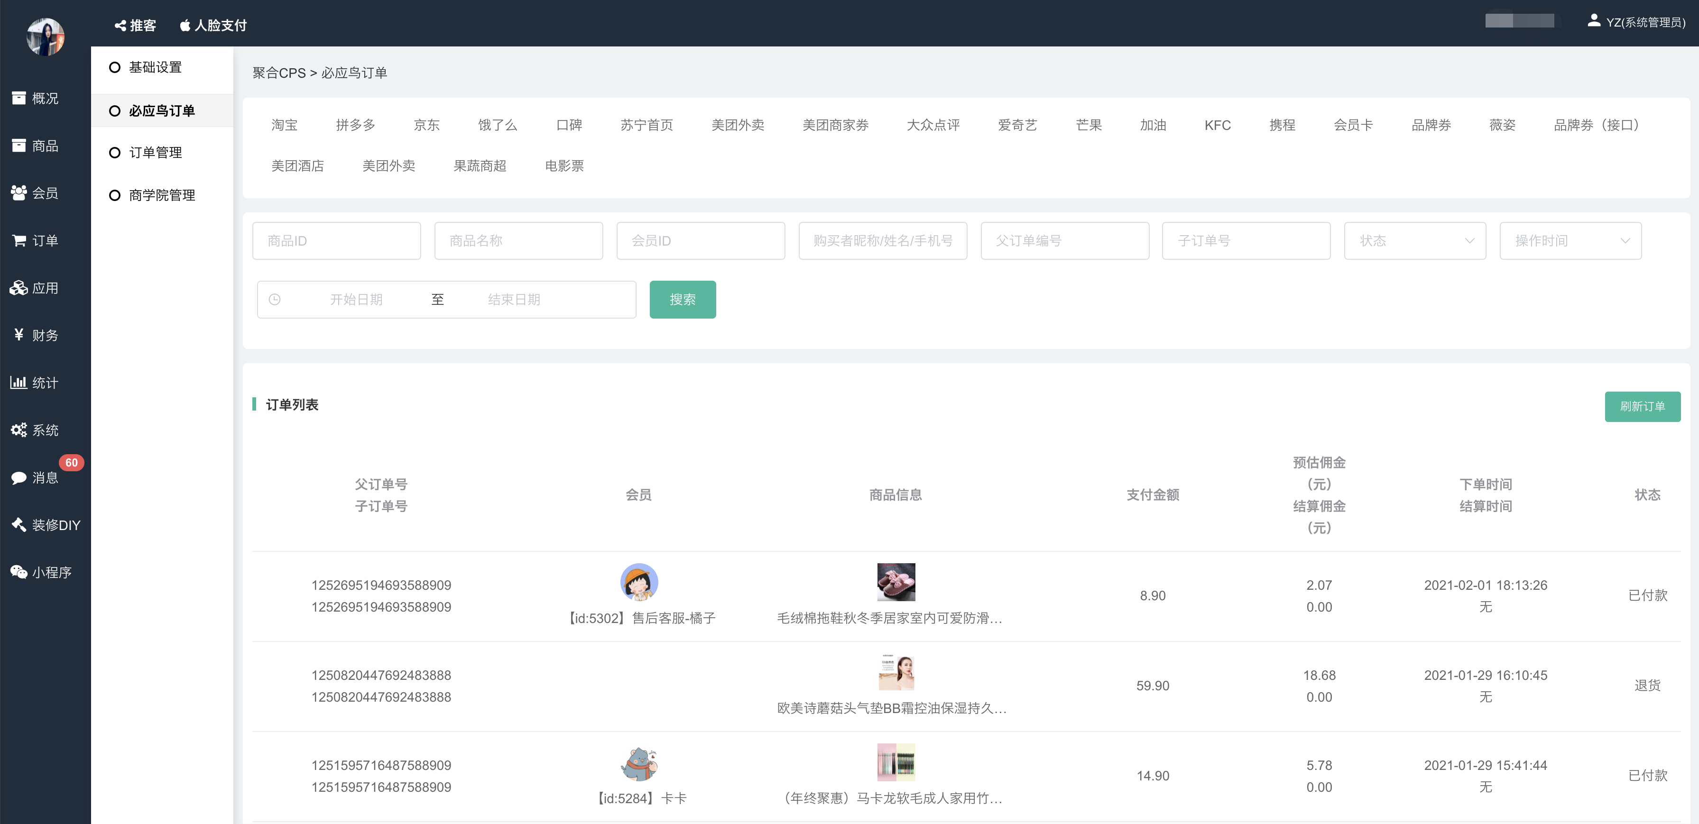The width and height of the screenshot is (1699, 824).
Task: Click the 开始日期 start date field
Action: (x=356, y=300)
